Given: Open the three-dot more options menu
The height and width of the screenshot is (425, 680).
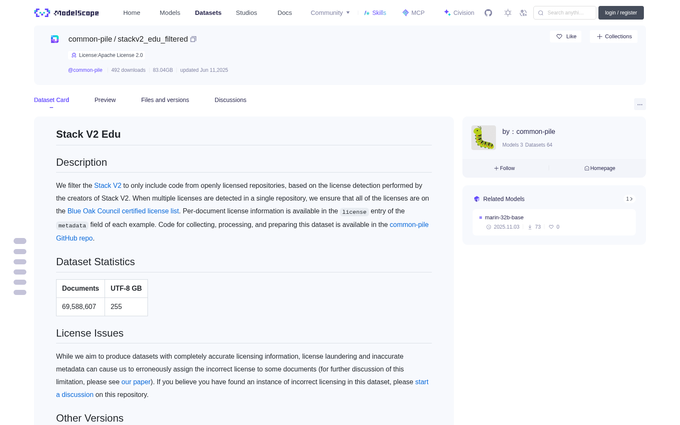Looking at the screenshot, I should (640, 104).
